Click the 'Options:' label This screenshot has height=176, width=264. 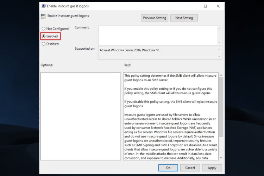click(46, 65)
